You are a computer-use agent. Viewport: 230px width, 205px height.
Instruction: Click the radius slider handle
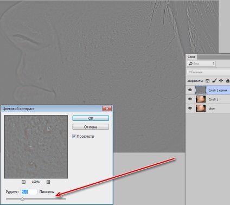pos(22,199)
